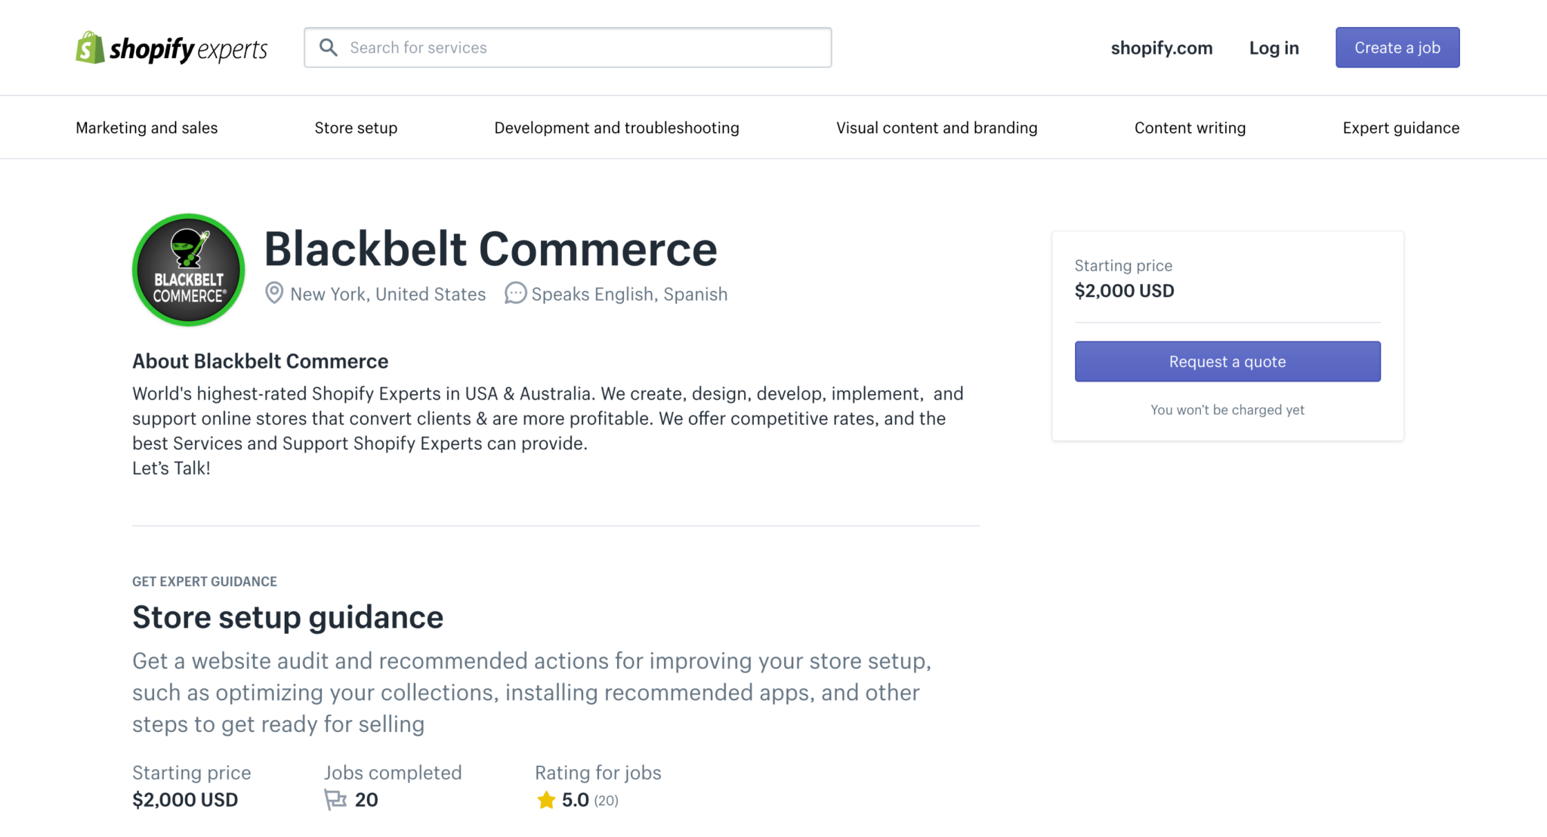
Task: Click inside the services search field
Action: 567,47
